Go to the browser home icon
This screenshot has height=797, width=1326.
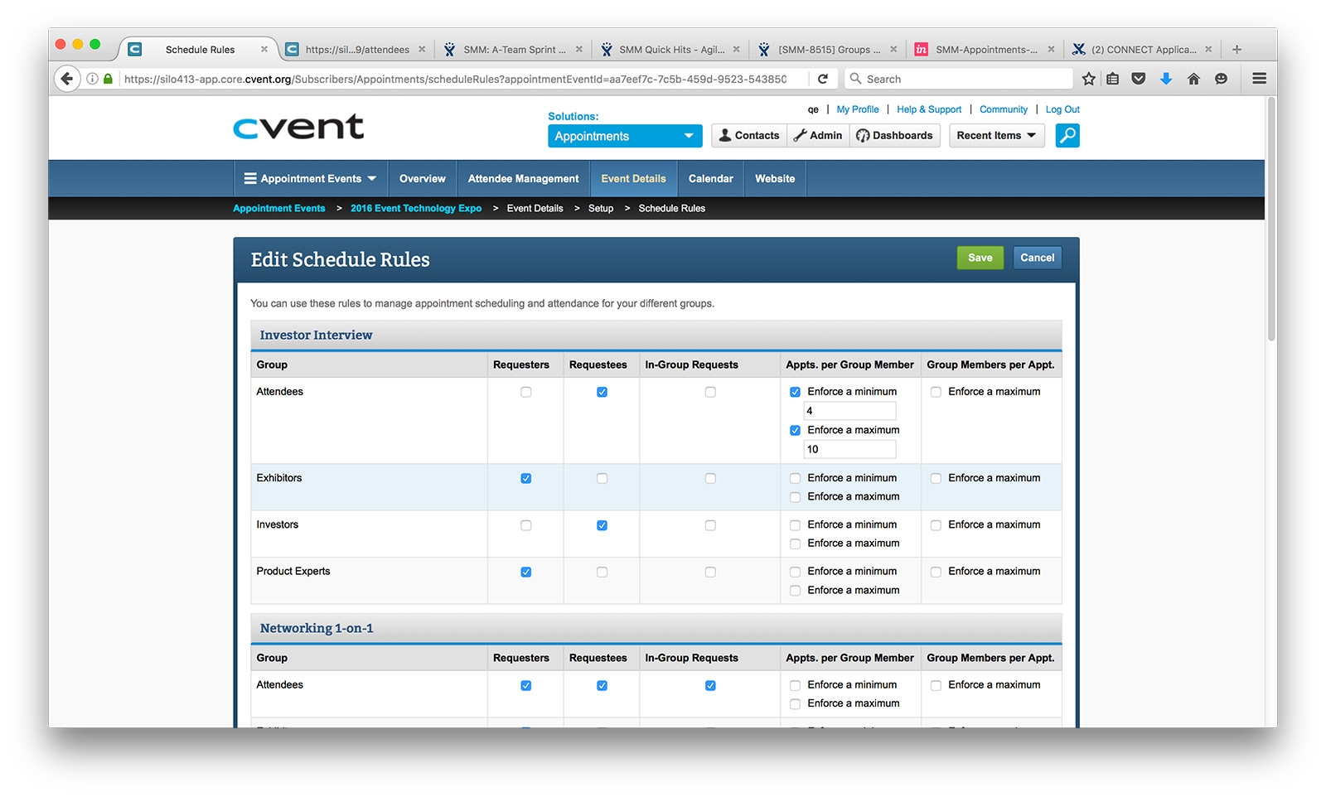1193,79
